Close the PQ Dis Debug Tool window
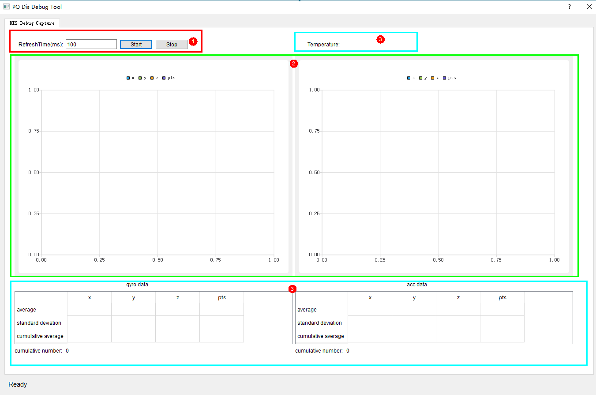This screenshot has height=395, width=596. pos(589,7)
